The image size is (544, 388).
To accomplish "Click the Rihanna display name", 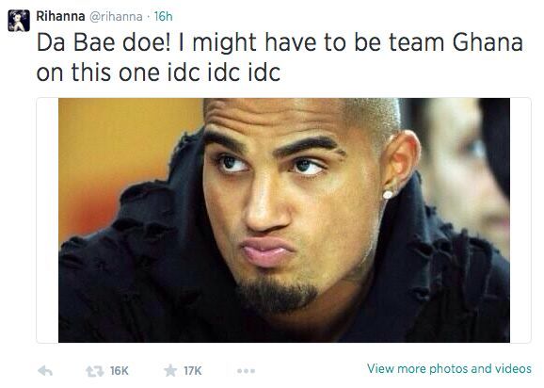I will point(60,16).
